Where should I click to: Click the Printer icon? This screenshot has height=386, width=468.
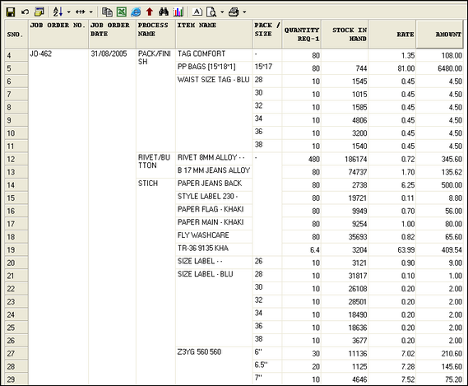(234, 12)
